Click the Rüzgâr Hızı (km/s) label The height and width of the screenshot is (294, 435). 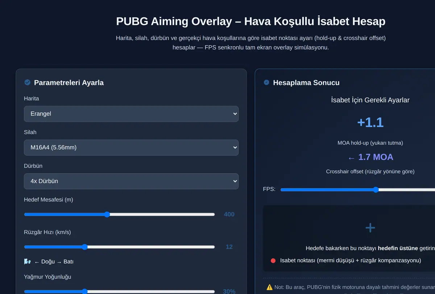pos(47,232)
